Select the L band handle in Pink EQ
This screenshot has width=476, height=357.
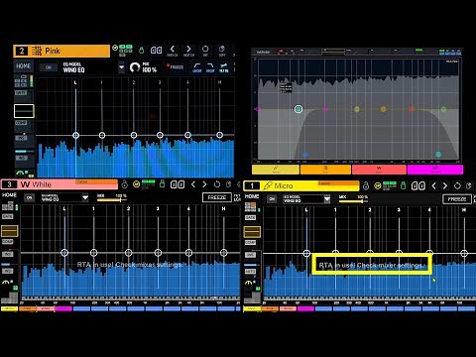[75, 135]
